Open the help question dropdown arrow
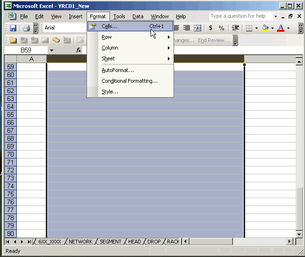This screenshot has height=257, width=305. point(276,16)
